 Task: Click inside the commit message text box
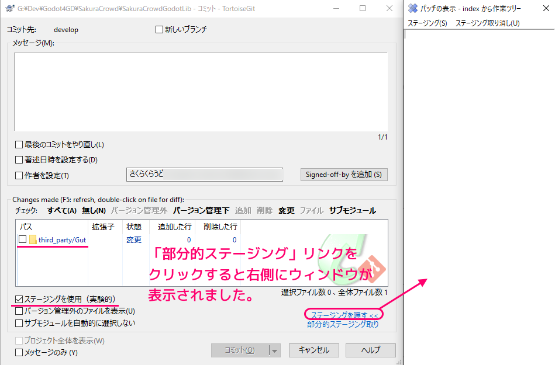pyautogui.click(x=201, y=92)
